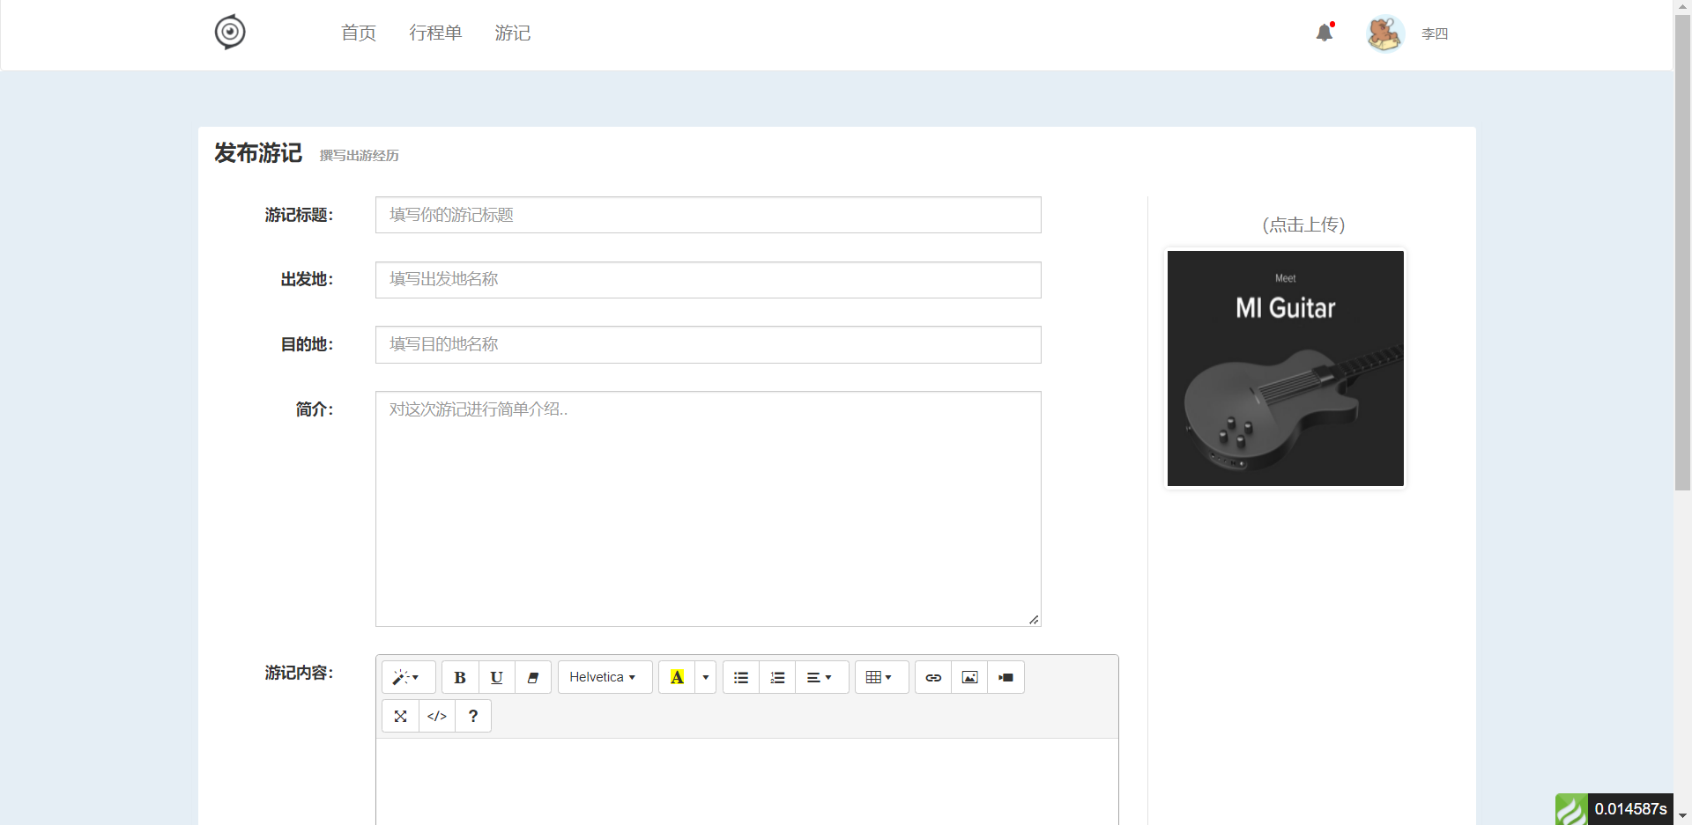Toggle bold formatting
This screenshot has width=1692, height=825.
pos(460,677)
